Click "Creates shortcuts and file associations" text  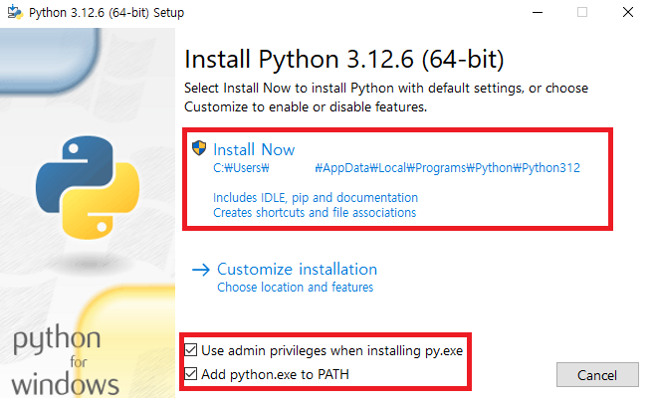(x=315, y=213)
